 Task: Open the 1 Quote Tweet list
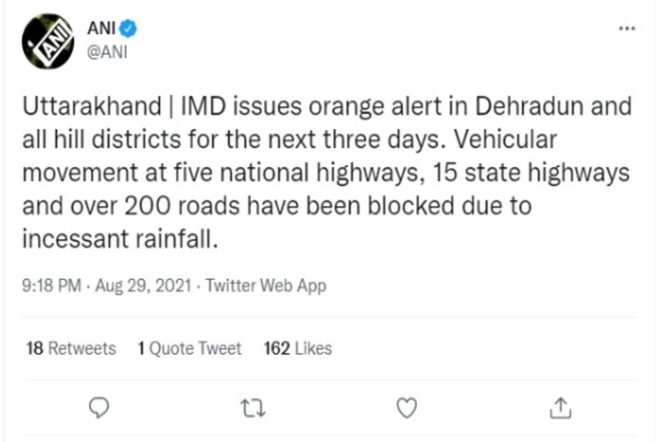189,349
